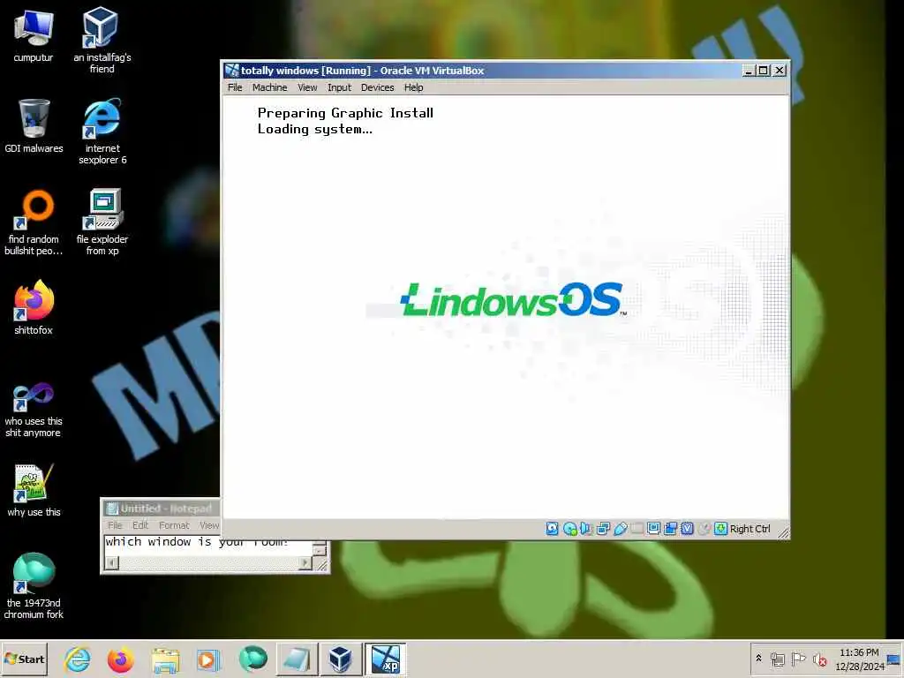The height and width of the screenshot is (678, 904).
Task: Click the hard disk activity icon in VirtualBox status bar
Action: pos(552,529)
